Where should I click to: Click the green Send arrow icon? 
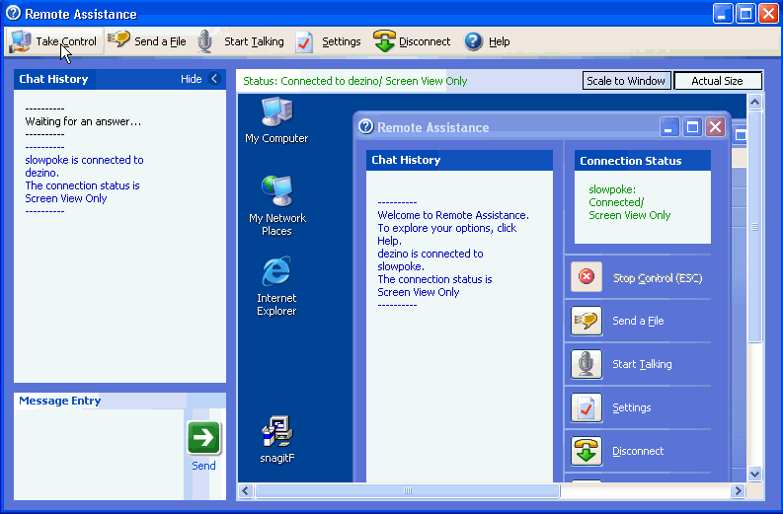[203, 438]
